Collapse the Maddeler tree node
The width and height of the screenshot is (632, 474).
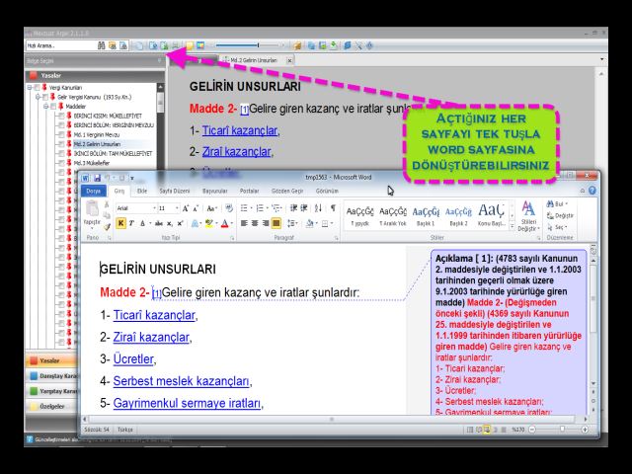46,107
